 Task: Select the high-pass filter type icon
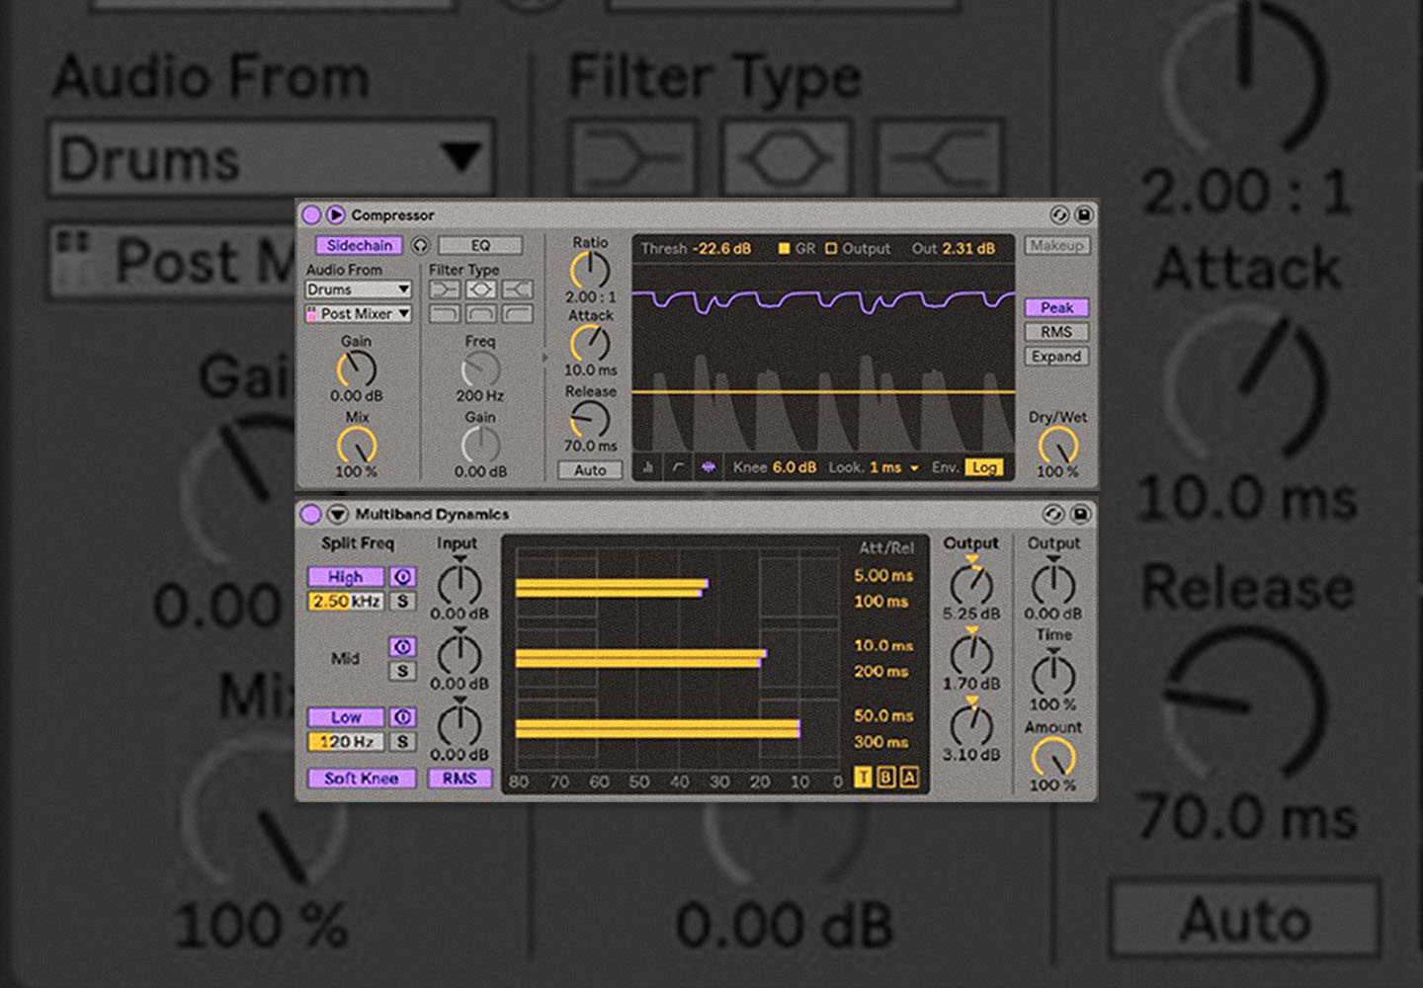point(517,313)
